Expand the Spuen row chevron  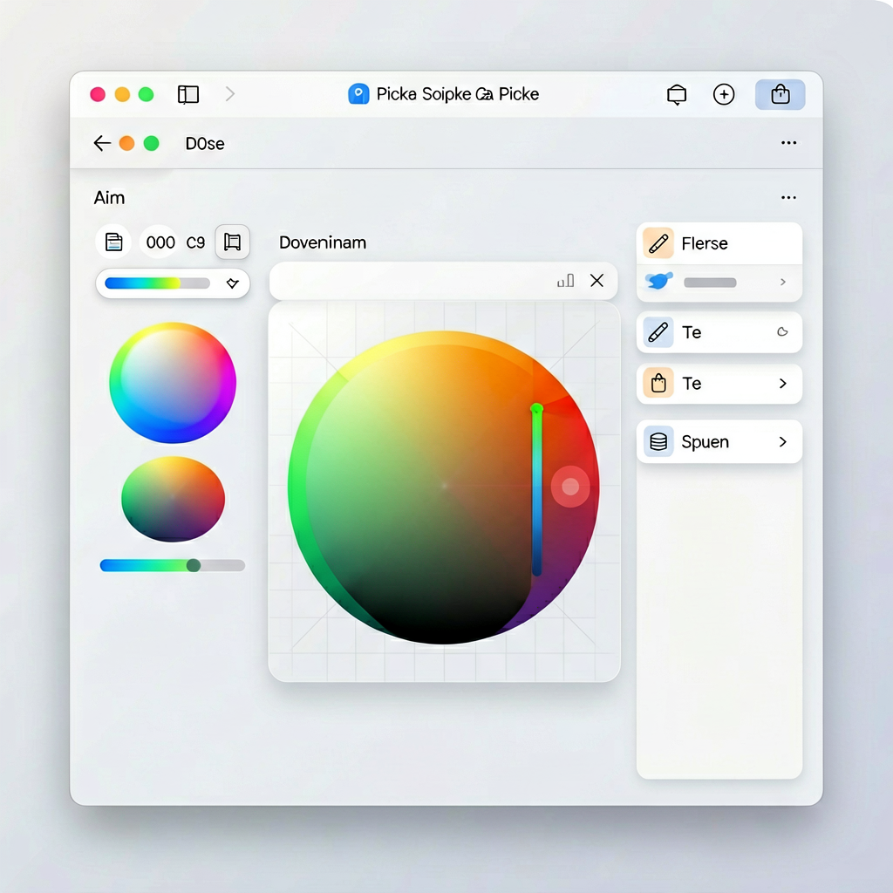coord(783,442)
